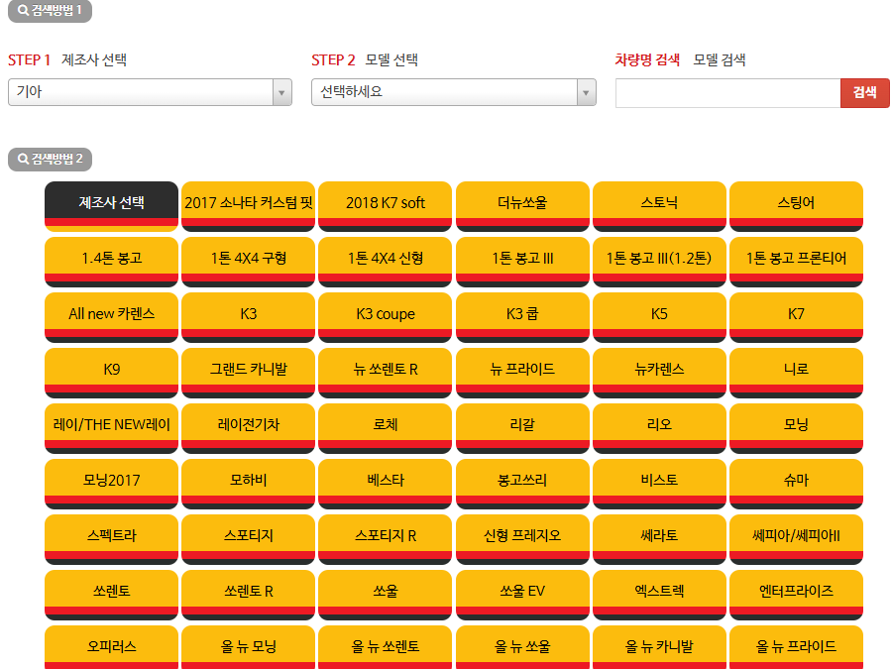This screenshot has width=891, height=669.
Task: Select the 모델 검색 tab
Action: 720,59
